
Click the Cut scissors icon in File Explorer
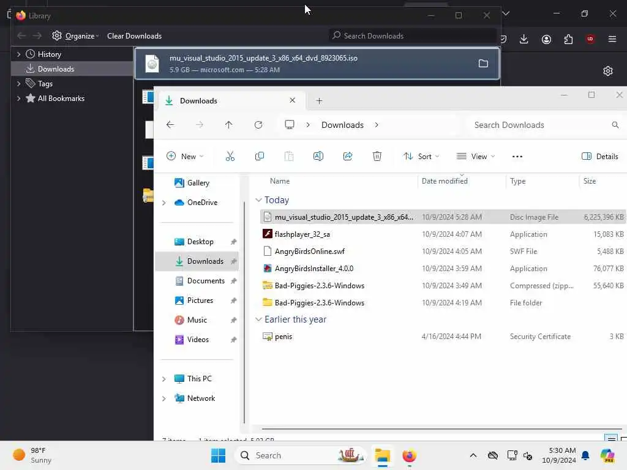click(230, 156)
